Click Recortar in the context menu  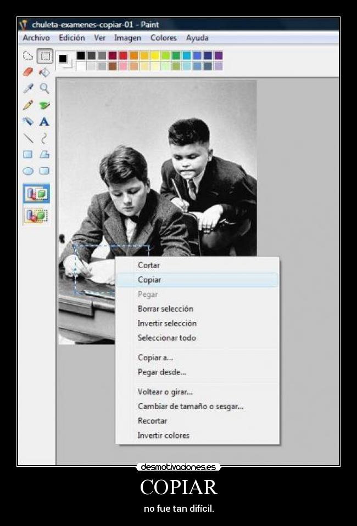198,421
